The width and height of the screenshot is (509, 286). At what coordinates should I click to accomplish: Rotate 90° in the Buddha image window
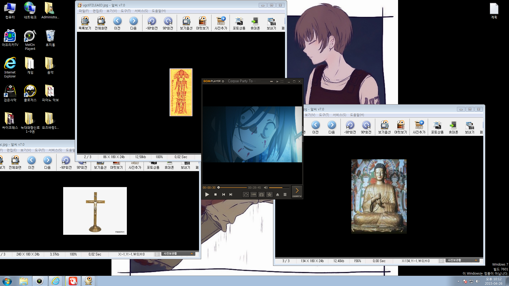[366, 127]
